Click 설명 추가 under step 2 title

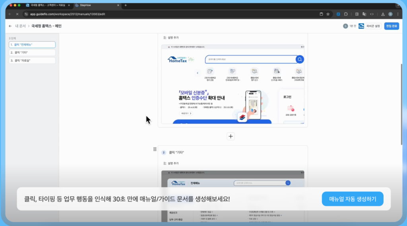171,163
